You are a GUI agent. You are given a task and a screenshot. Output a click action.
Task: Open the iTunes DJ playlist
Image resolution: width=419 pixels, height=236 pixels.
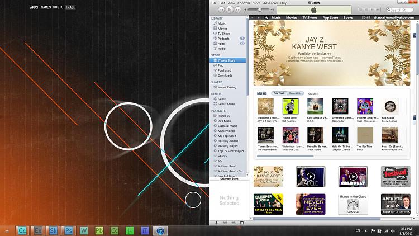[223, 116]
